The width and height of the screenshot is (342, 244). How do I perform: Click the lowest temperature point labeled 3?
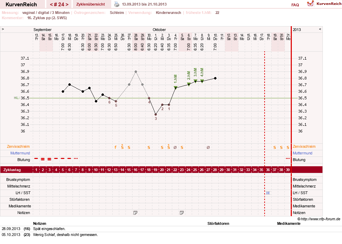pyautogui.click(x=155, y=114)
